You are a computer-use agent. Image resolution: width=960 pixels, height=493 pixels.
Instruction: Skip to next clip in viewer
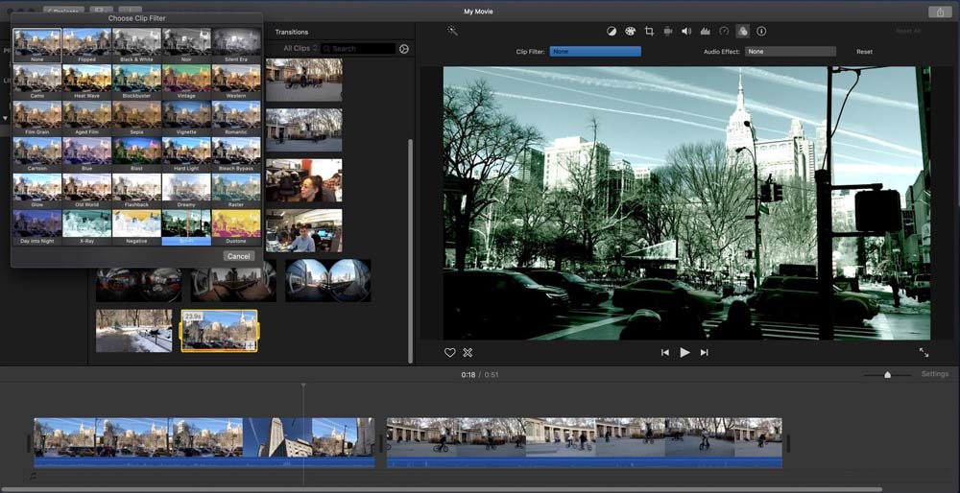(704, 352)
